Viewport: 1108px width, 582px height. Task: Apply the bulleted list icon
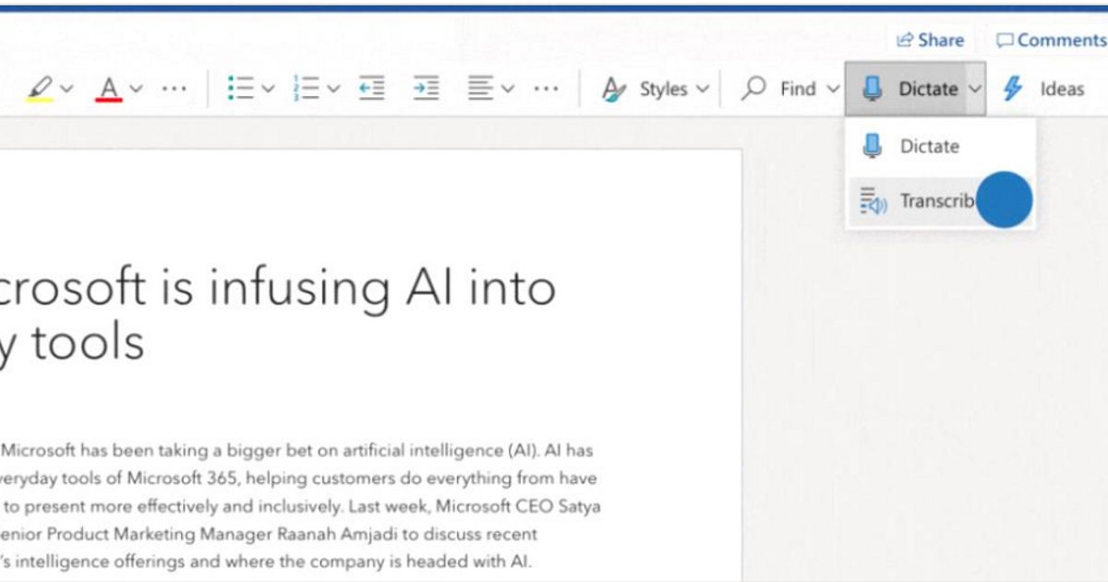(240, 89)
